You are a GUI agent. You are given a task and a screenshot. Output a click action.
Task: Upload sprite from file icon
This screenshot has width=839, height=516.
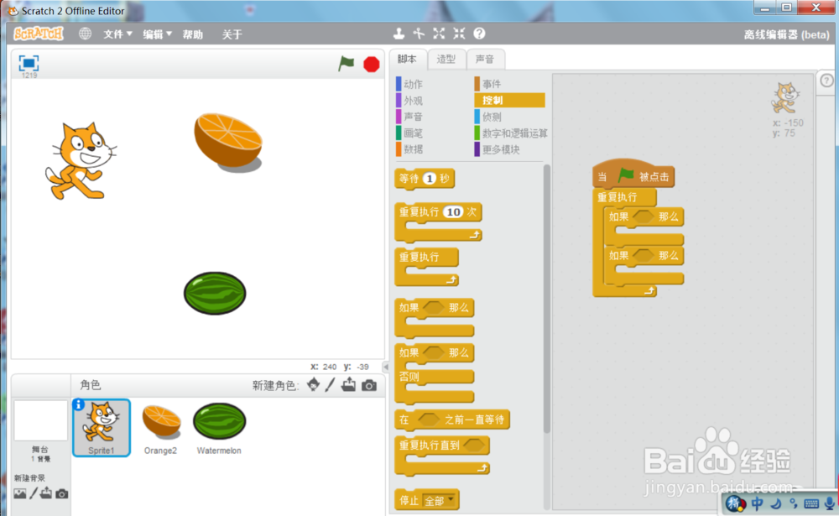click(x=348, y=385)
